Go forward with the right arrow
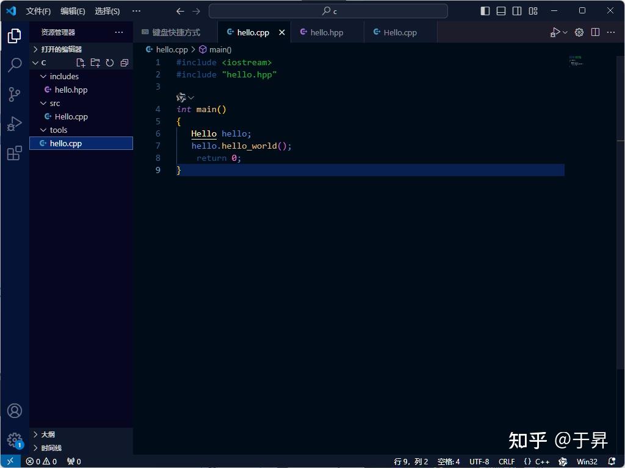Image resolution: width=625 pixels, height=468 pixels. (x=196, y=11)
